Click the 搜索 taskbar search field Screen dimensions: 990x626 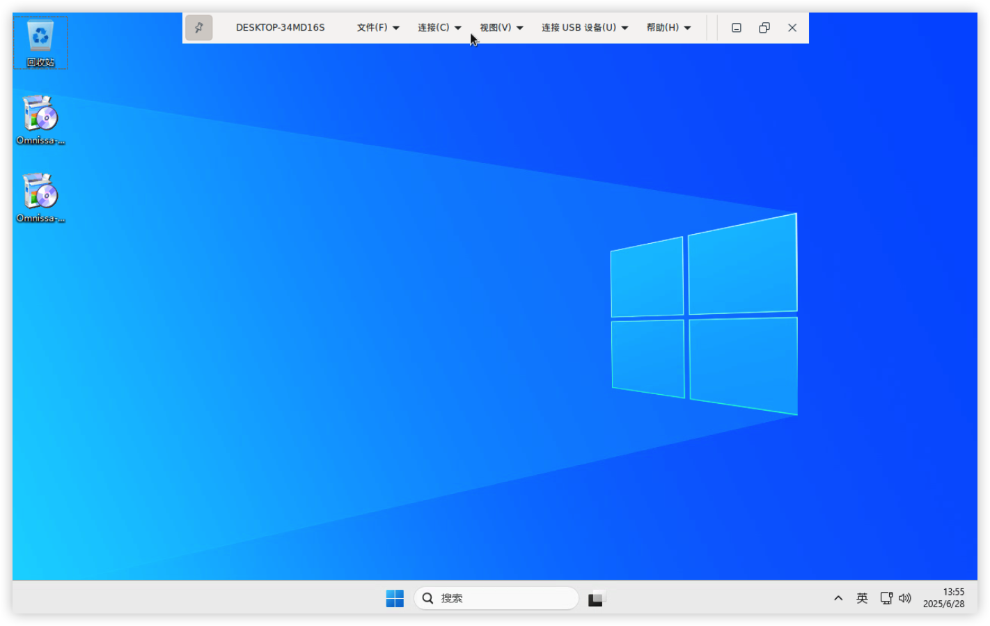point(496,598)
